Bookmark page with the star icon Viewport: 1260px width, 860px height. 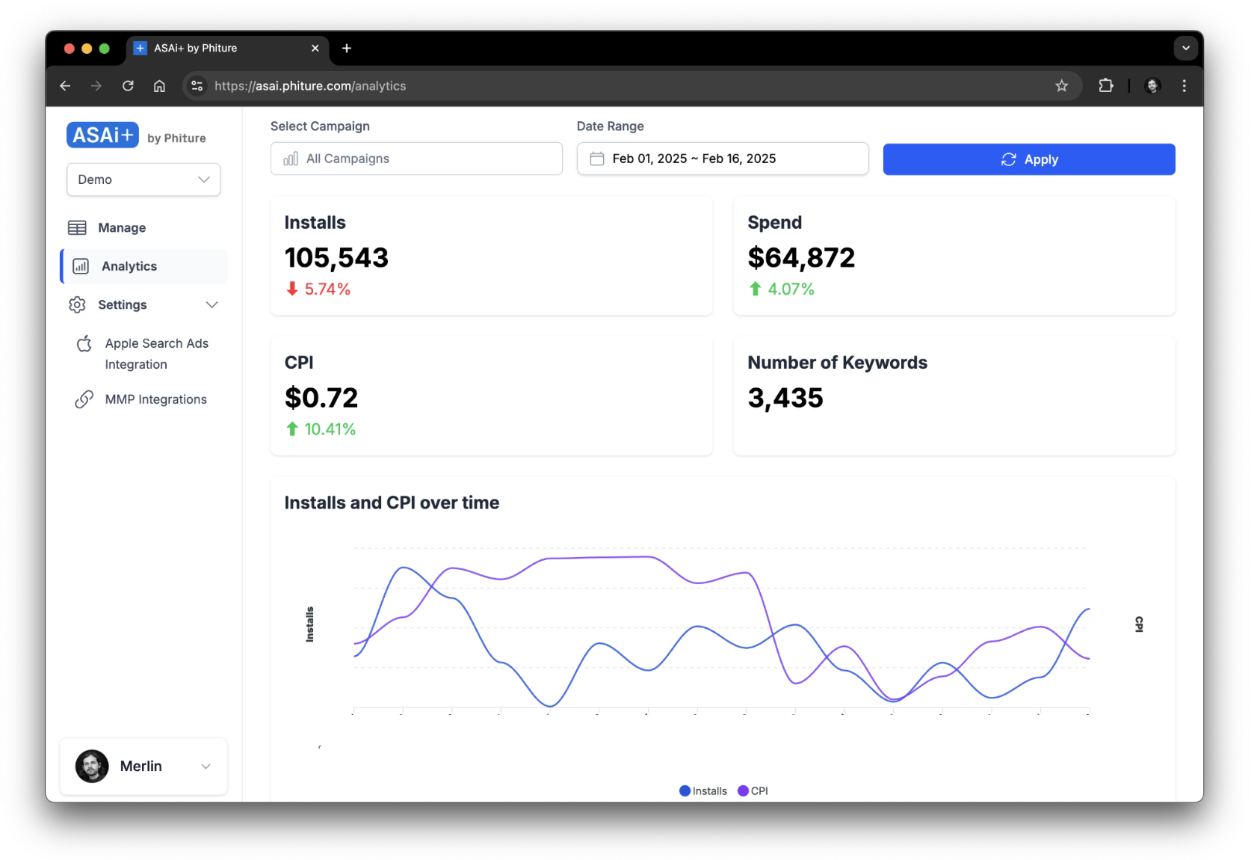pyautogui.click(x=1061, y=86)
